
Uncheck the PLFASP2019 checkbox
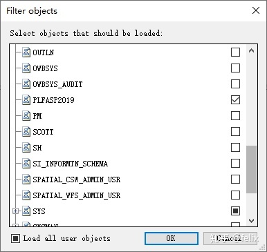pos(235,100)
